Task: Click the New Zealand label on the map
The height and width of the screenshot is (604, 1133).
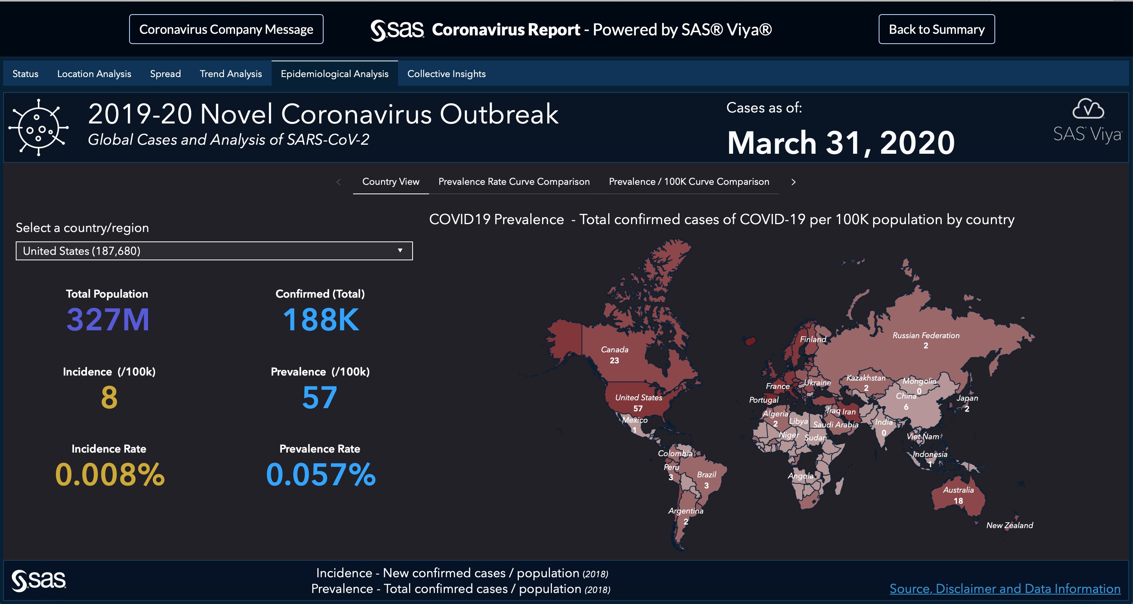Action: [x=1009, y=525]
